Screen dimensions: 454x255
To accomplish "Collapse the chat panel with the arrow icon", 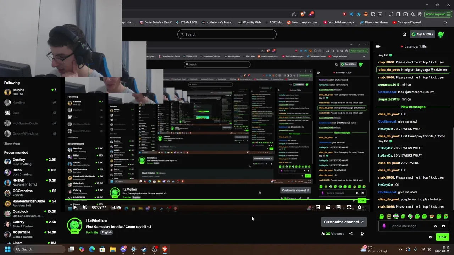I will [378, 46].
